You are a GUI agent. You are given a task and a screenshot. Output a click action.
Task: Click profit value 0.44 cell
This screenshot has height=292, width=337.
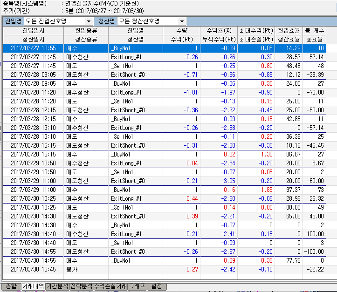pos(182,198)
